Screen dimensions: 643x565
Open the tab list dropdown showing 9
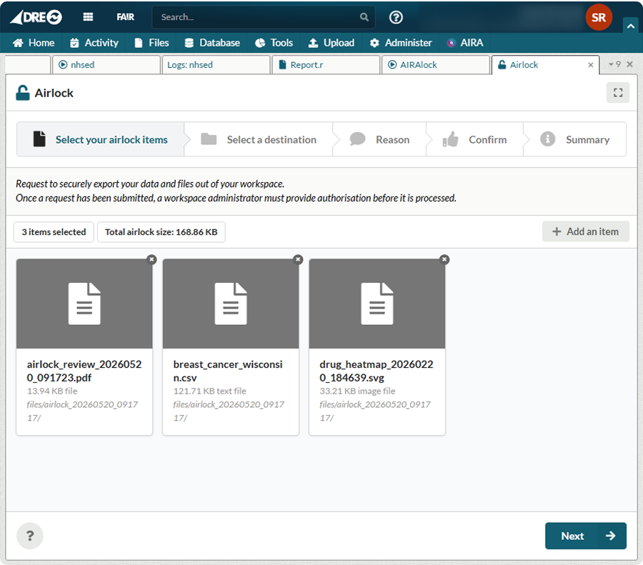coord(614,64)
